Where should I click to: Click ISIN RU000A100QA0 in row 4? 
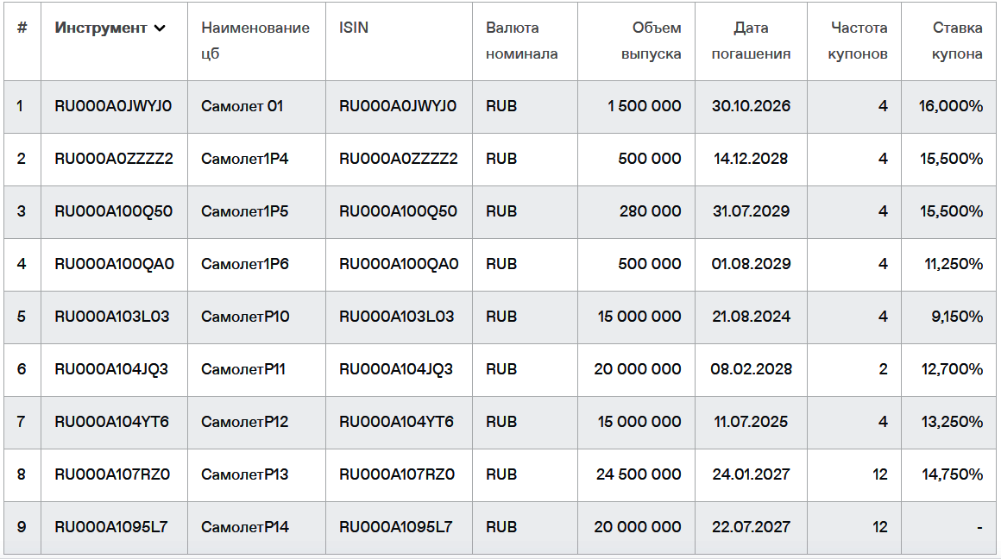coord(399,264)
